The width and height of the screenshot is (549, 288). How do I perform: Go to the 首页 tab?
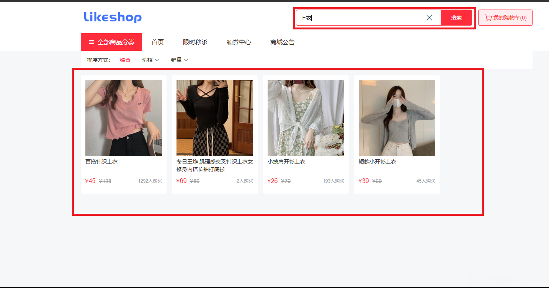(158, 42)
